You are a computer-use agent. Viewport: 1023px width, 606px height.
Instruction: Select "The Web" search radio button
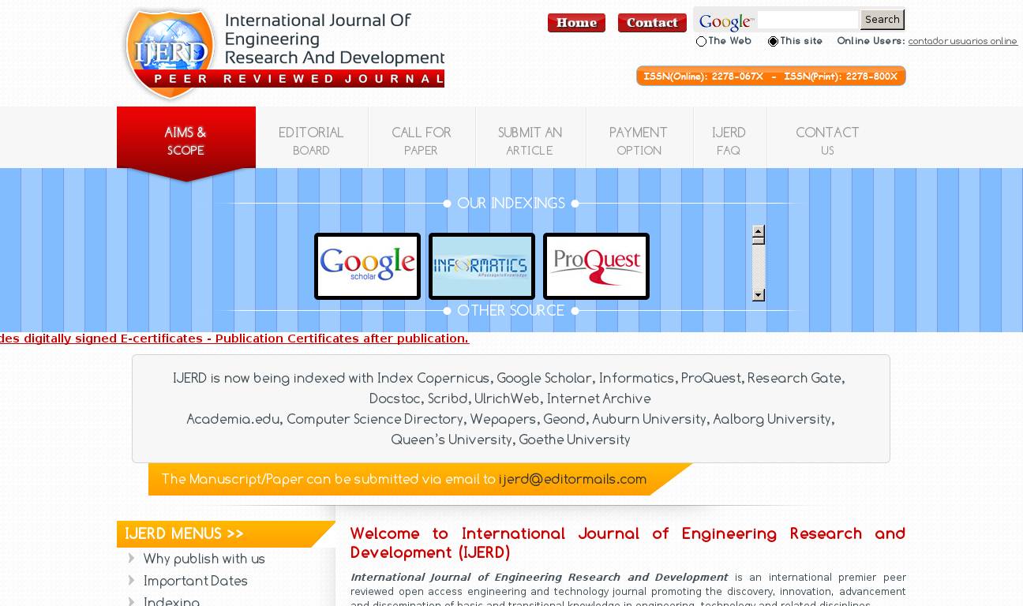click(701, 42)
